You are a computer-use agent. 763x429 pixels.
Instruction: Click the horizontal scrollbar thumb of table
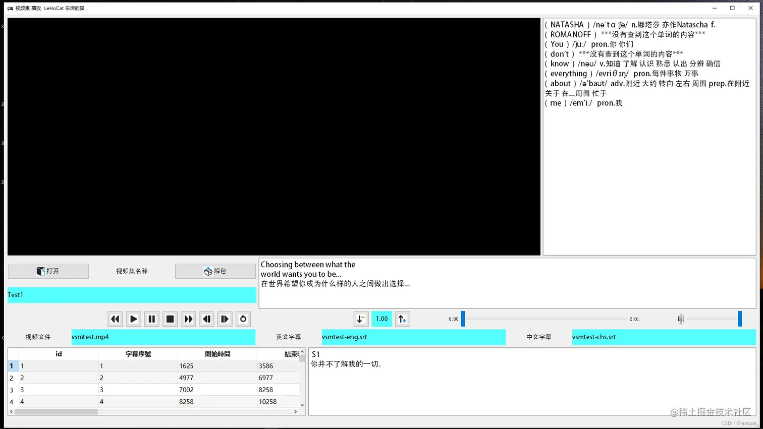click(x=56, y=412)
